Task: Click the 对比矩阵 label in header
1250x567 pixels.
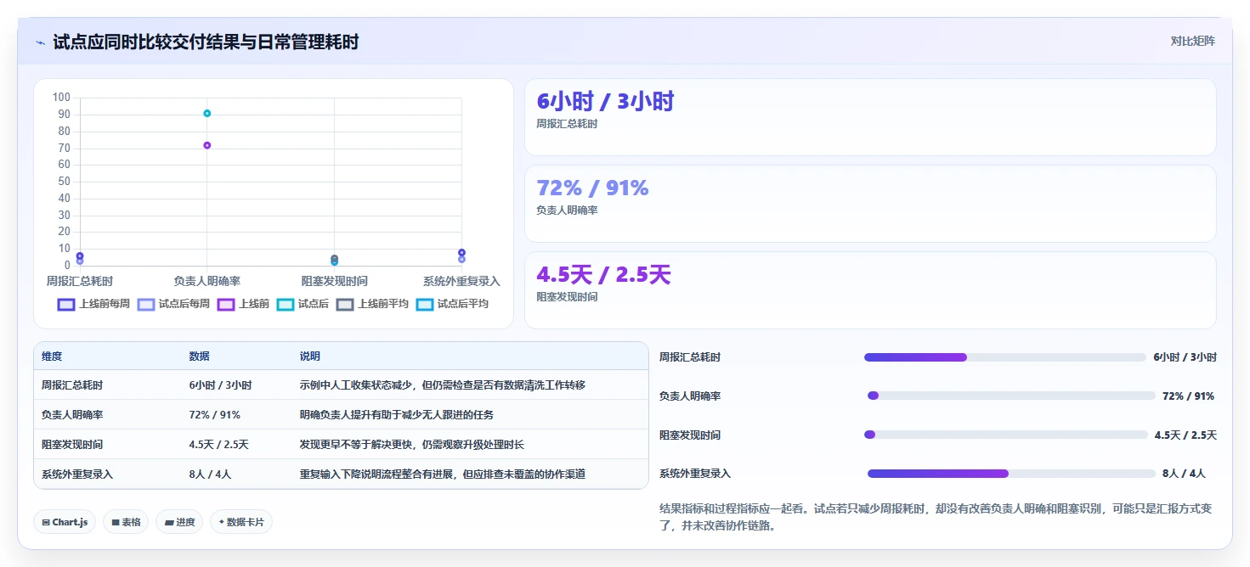Action: point(1193,42)
